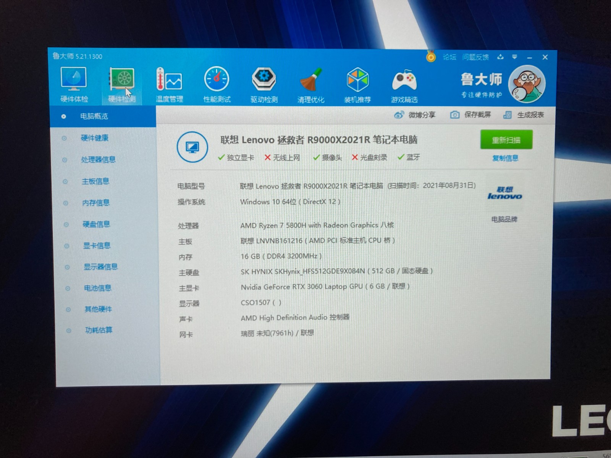
Task: Launch 性能测试 performance test icon
Action: (x=217, y=85)
